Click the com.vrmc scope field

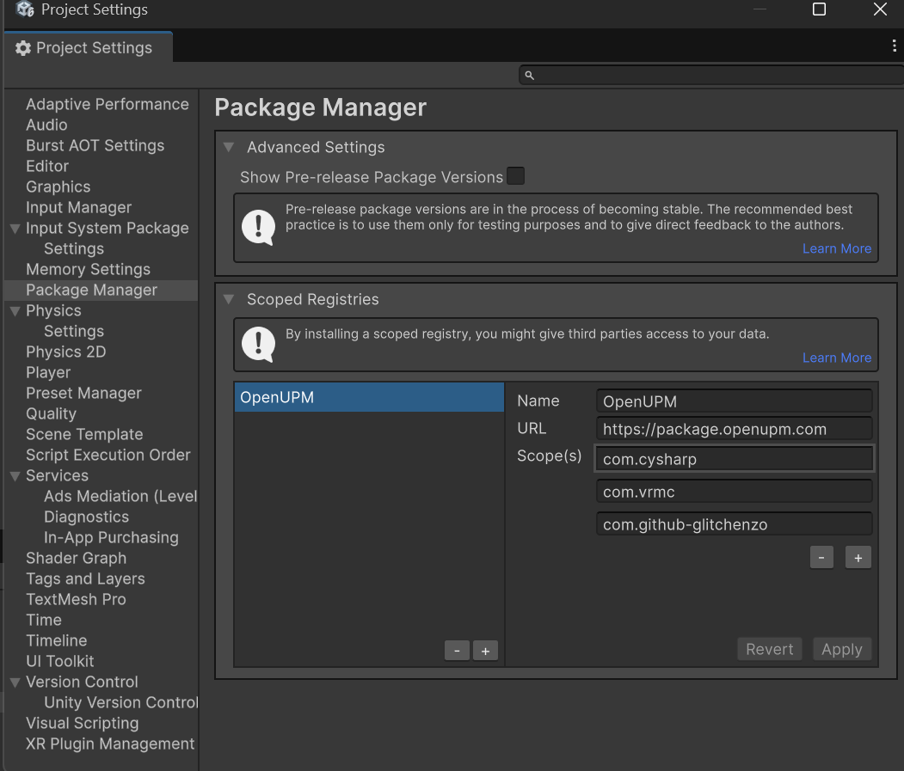(734, 492)
